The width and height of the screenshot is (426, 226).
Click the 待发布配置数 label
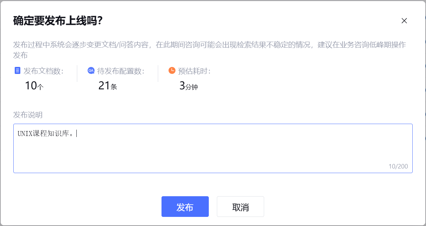coord(121,71)
